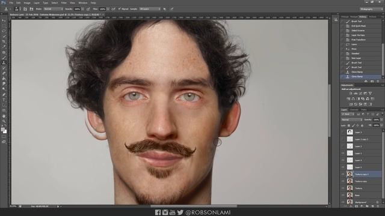The image size is (385, 216).
Task: Open the File menu
Action: click(x=11, y=3)
